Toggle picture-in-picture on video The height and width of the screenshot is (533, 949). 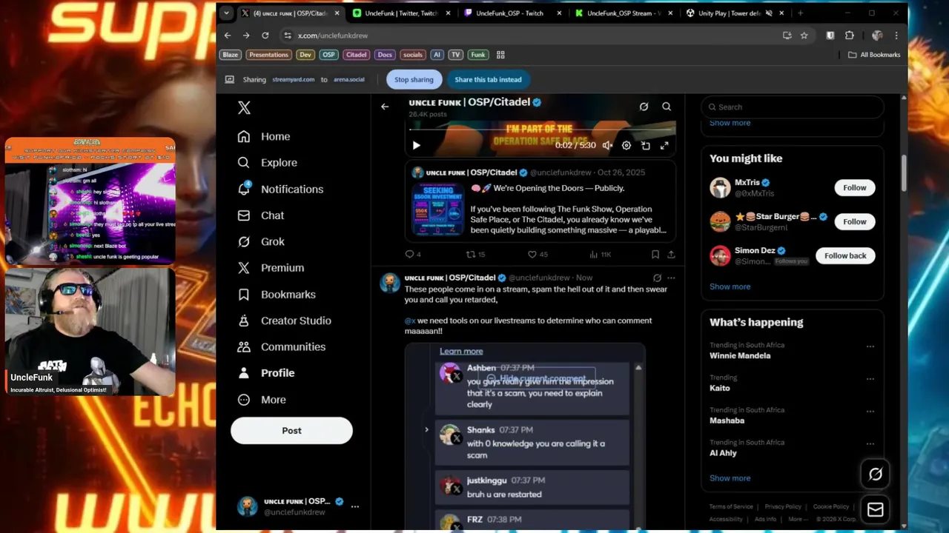646,146
